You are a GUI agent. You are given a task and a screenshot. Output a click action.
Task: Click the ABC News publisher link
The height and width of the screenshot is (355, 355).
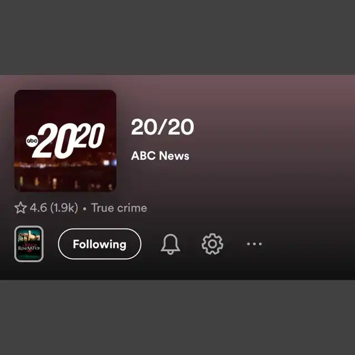(160, 156)
